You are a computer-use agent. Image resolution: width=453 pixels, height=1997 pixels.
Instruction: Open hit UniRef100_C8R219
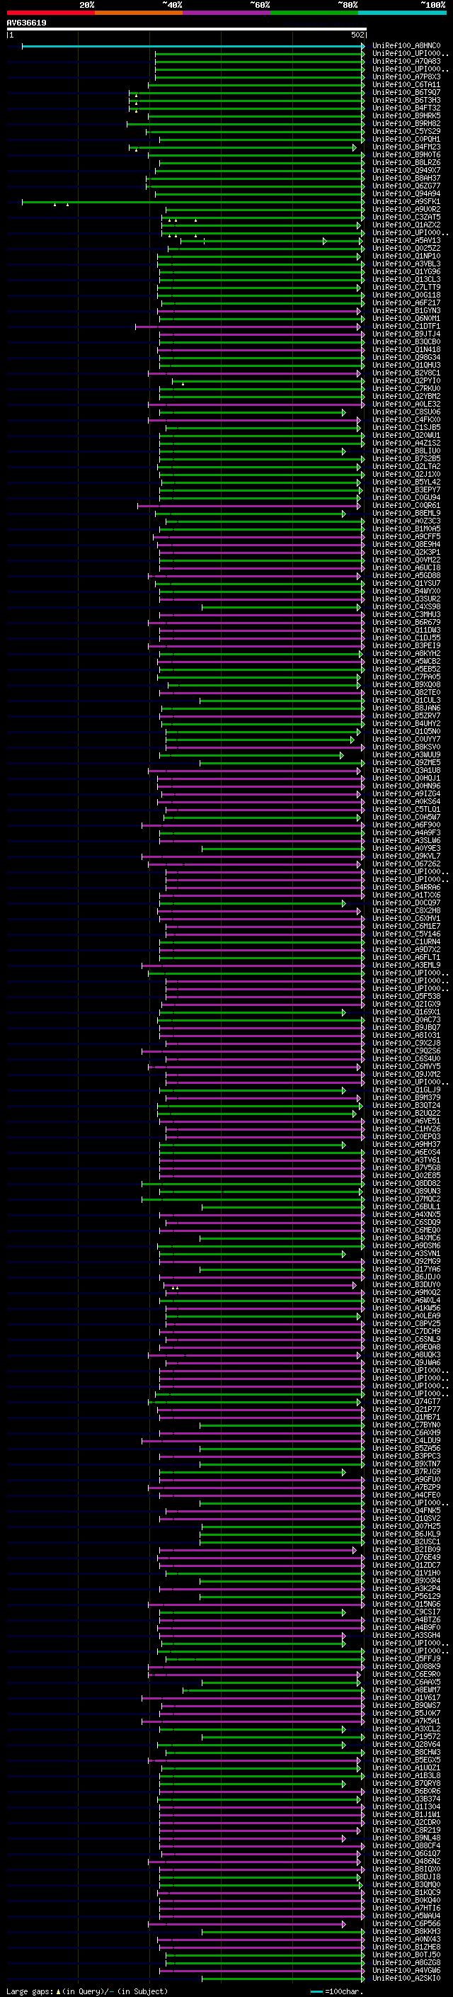(x=406, y=1830)
